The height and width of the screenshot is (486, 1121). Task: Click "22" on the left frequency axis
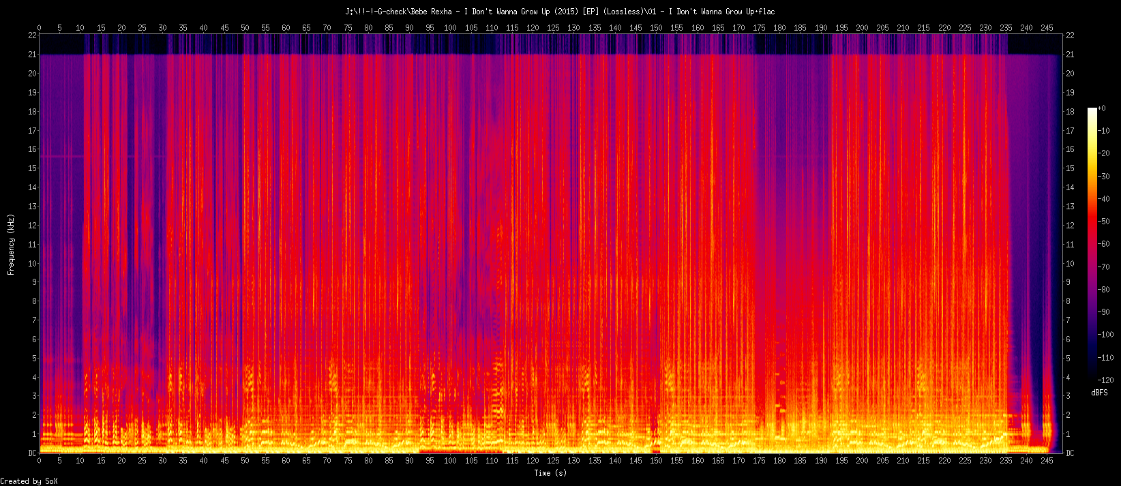pos(32,35)
